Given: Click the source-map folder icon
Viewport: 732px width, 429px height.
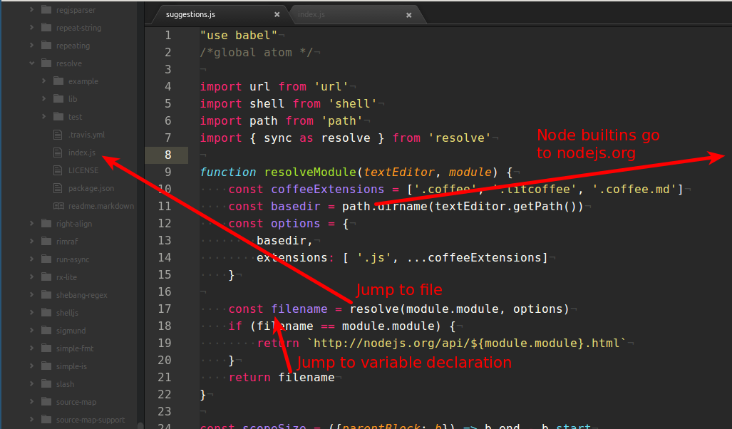Looking at the screenshot, I should click(46, 401).
